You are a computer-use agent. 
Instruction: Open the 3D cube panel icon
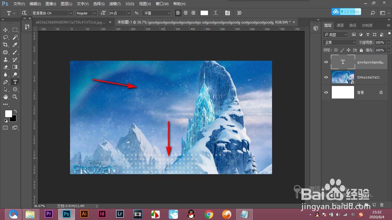(316, 28)
